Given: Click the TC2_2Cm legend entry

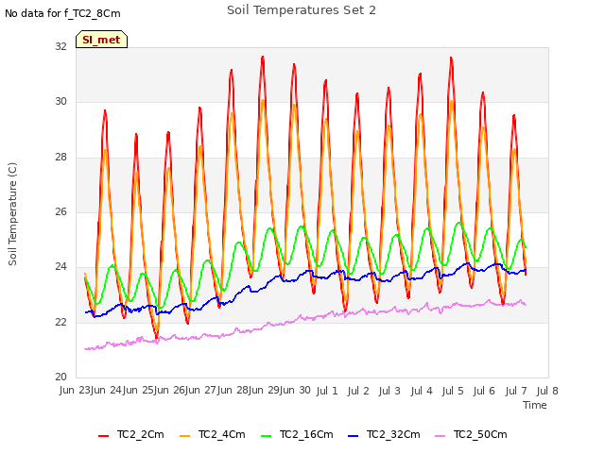Looking at the screenshot, I should click(131, 434).
